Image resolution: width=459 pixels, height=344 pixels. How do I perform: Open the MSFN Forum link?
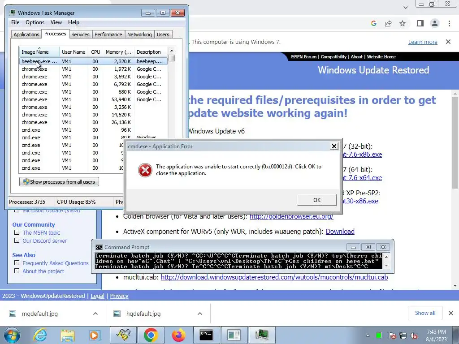coord(303,57)
